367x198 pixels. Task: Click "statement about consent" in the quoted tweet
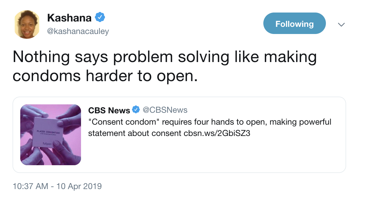pyautogui.click(x=135, y=133)
